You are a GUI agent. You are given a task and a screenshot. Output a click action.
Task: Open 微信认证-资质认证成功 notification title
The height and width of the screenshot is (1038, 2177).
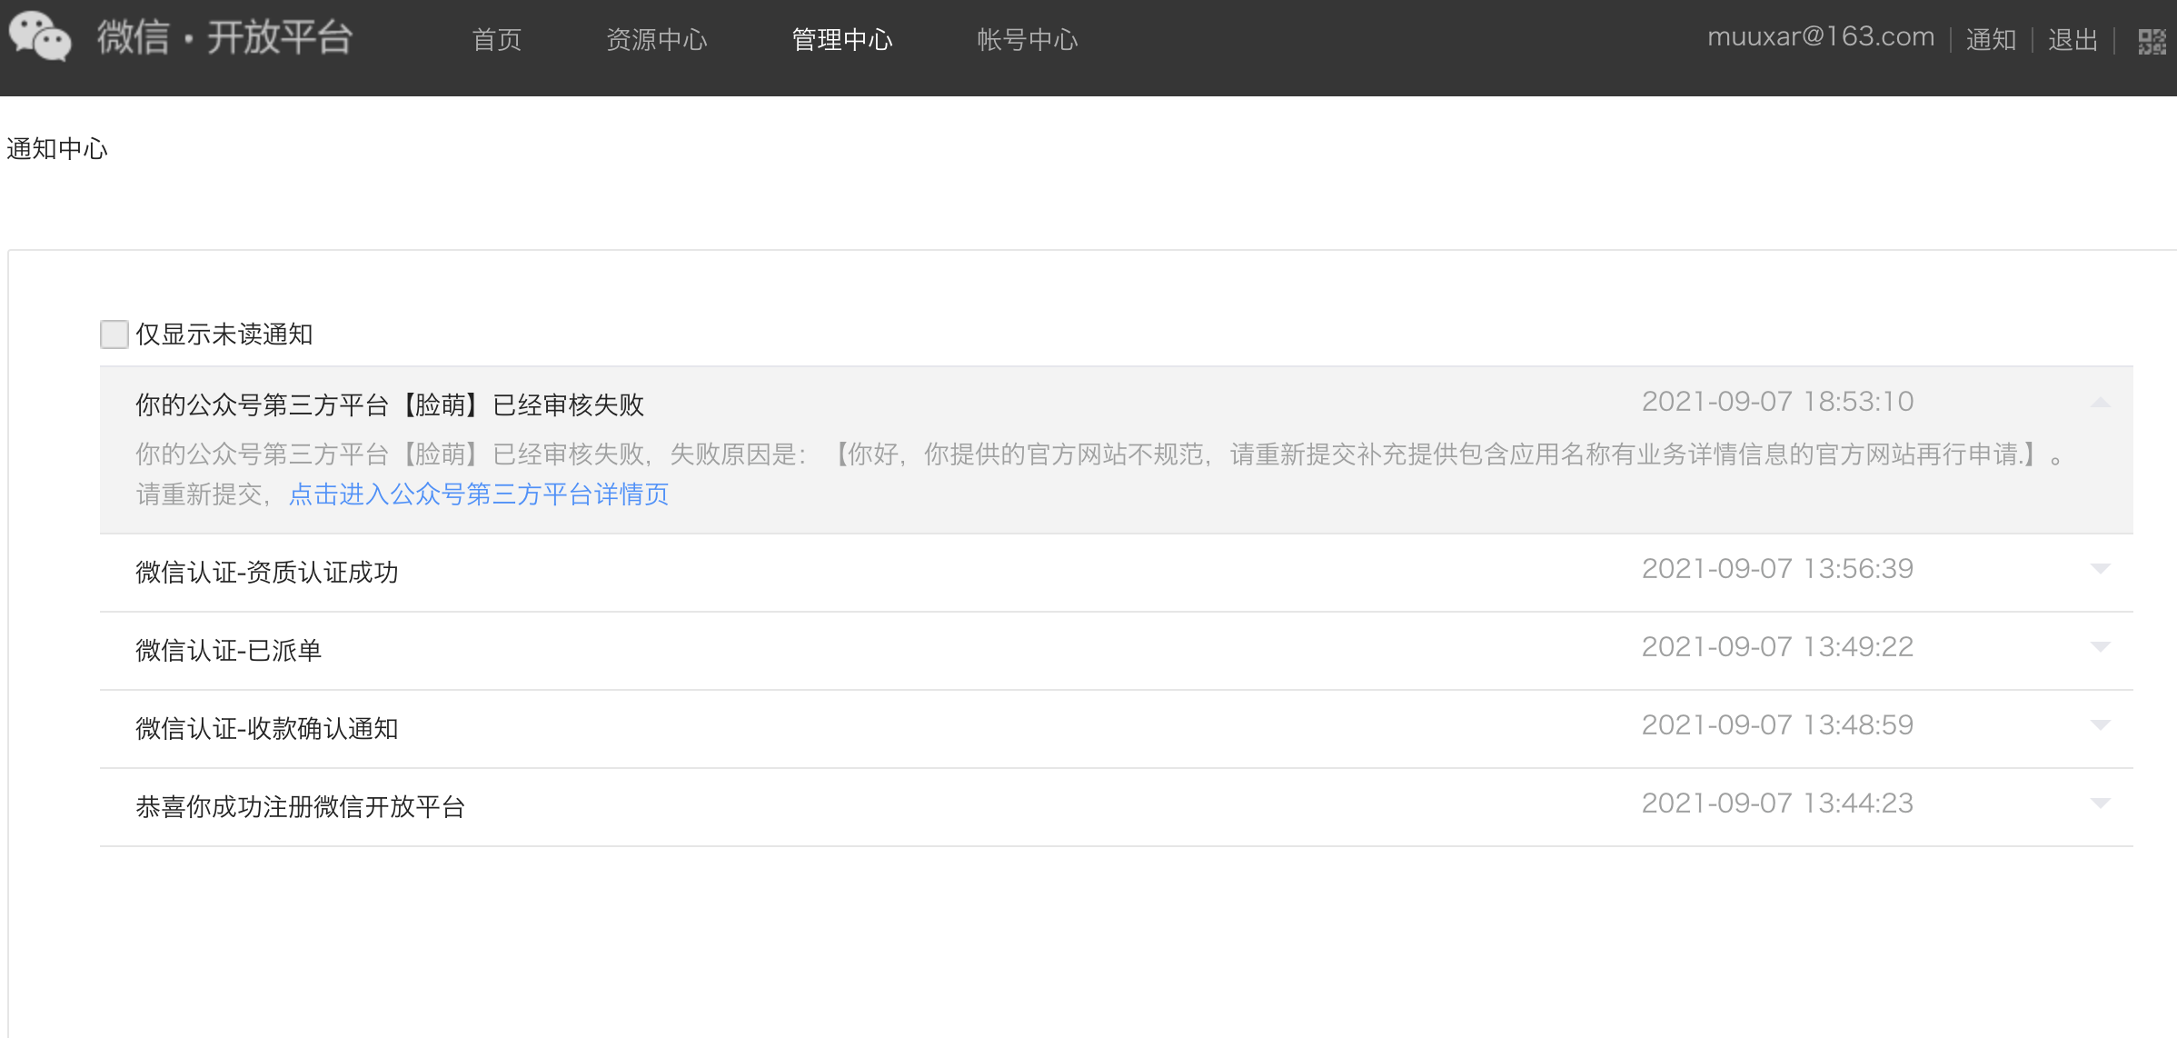pyautogui.click(x=267, y=573)
